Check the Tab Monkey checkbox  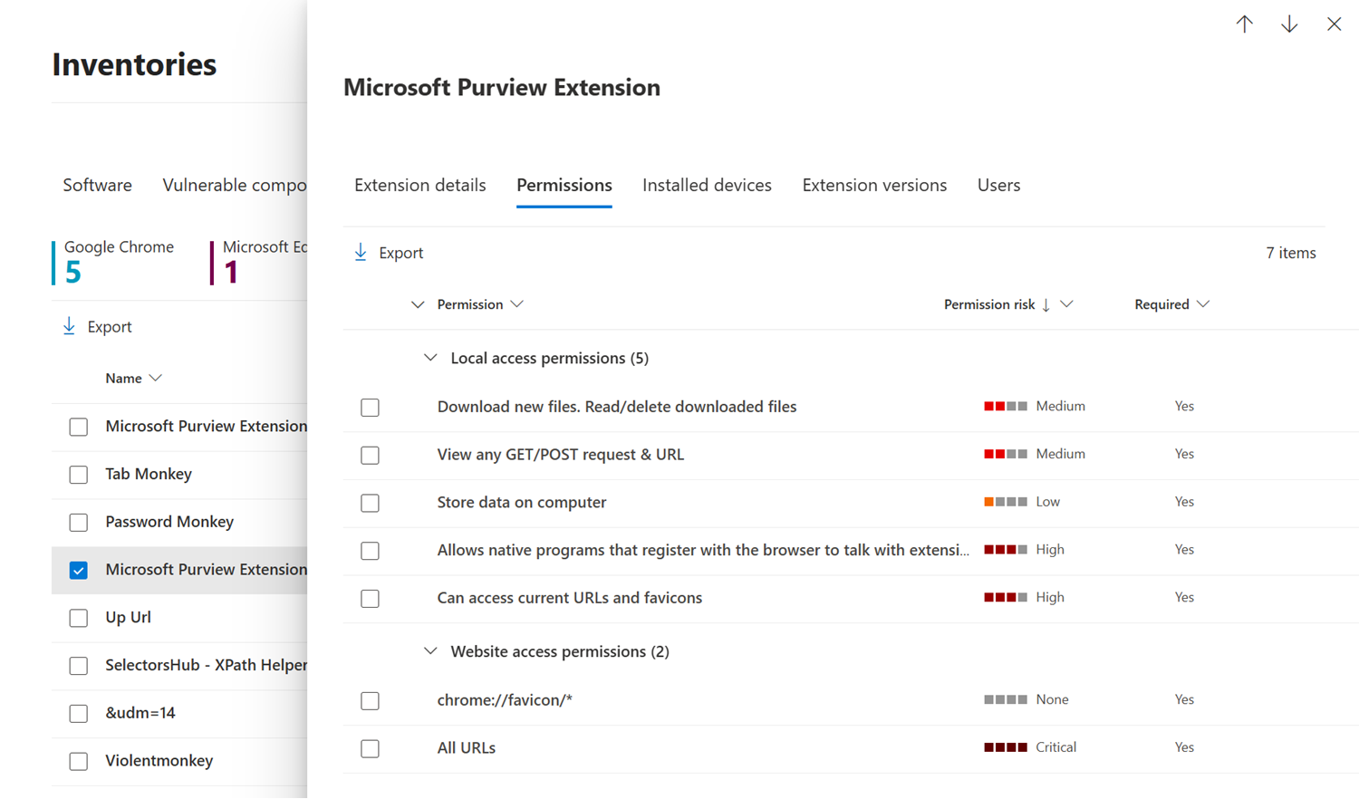pos(79,475)
